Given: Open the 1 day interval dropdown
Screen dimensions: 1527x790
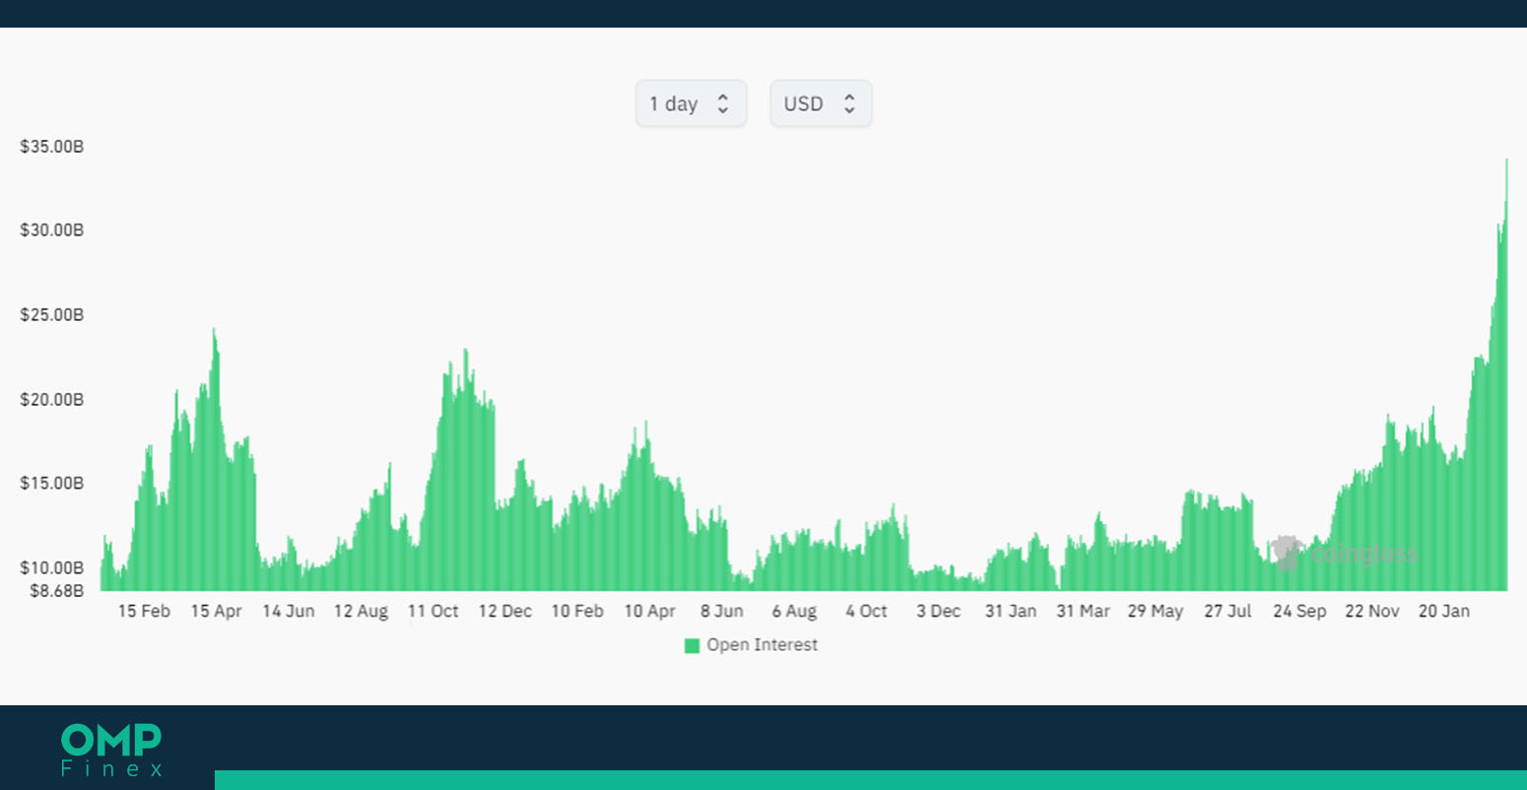Looking at the screenshot, I should click(x=691, y=103).
